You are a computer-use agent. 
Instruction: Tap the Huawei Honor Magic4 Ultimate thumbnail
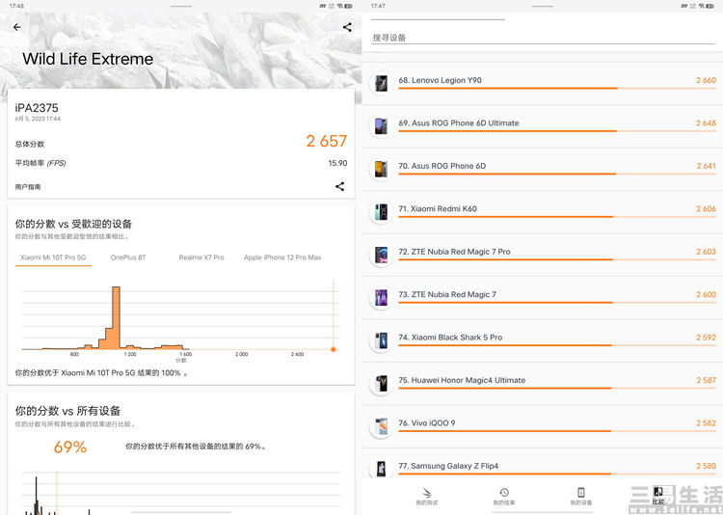(382, 384)
